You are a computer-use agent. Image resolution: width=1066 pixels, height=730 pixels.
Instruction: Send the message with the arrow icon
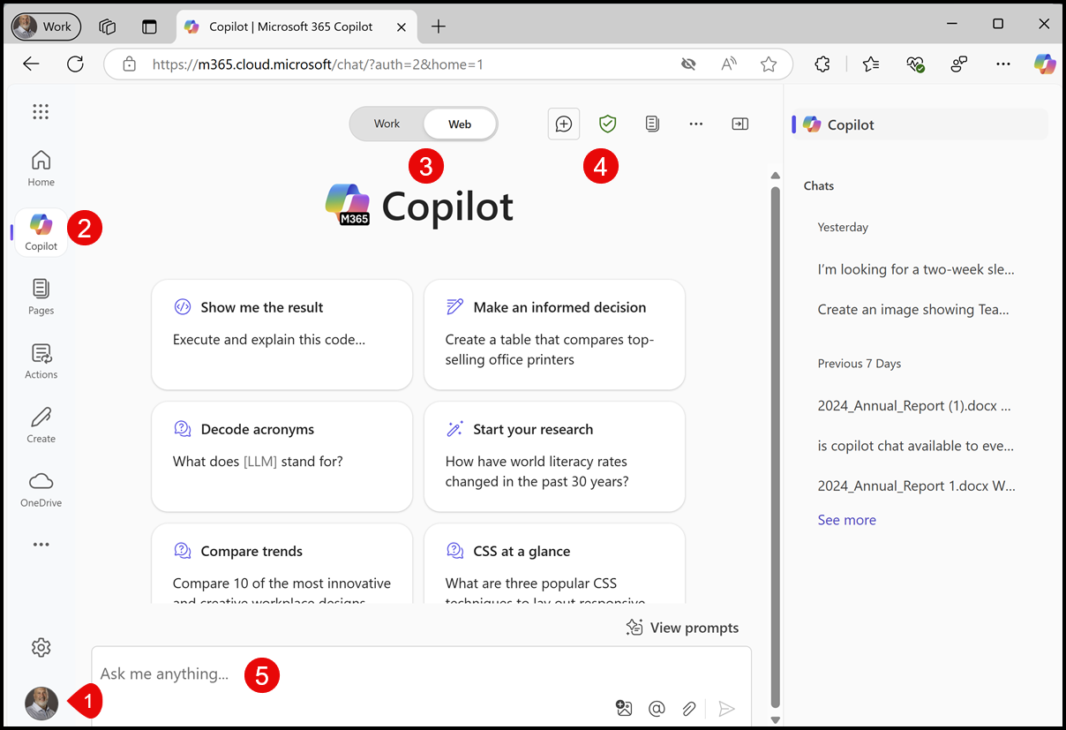(x=726, y=708)
